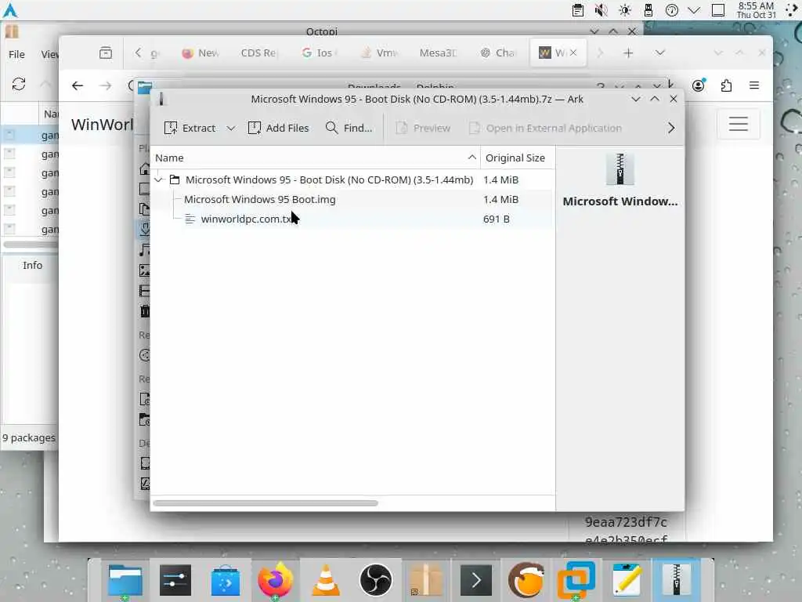802x602 pixels.
Task: Click the browser forward arrow
Action: coord(106,85)
